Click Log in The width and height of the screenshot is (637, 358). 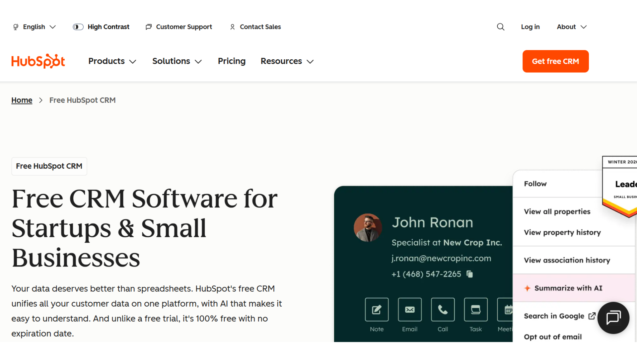pyautogui.click(x=530, y=27)
